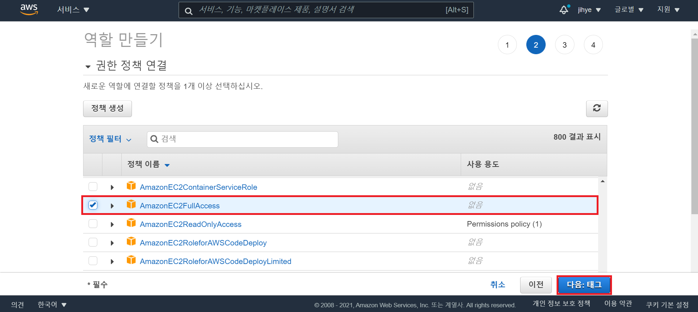698x312 pixels.
Task: Open the AmazonEC2FullAccess policy link
Action: (180, 206)
